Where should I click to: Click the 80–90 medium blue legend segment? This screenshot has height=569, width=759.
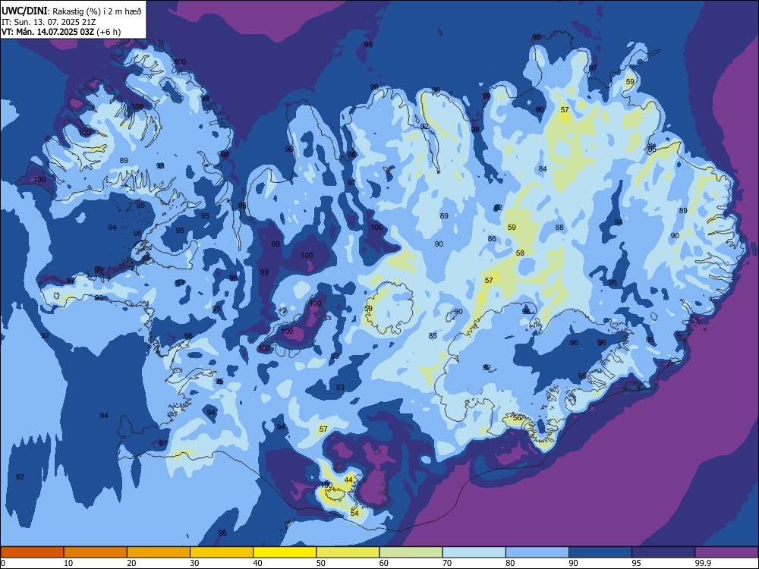tap(537, 552)
